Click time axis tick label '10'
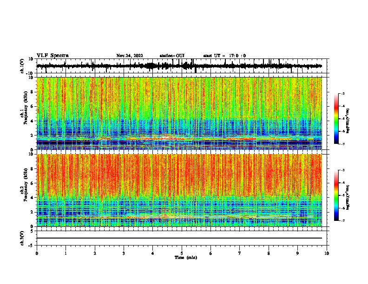Viewport: 368px width, 284px height. click(327, 253)
